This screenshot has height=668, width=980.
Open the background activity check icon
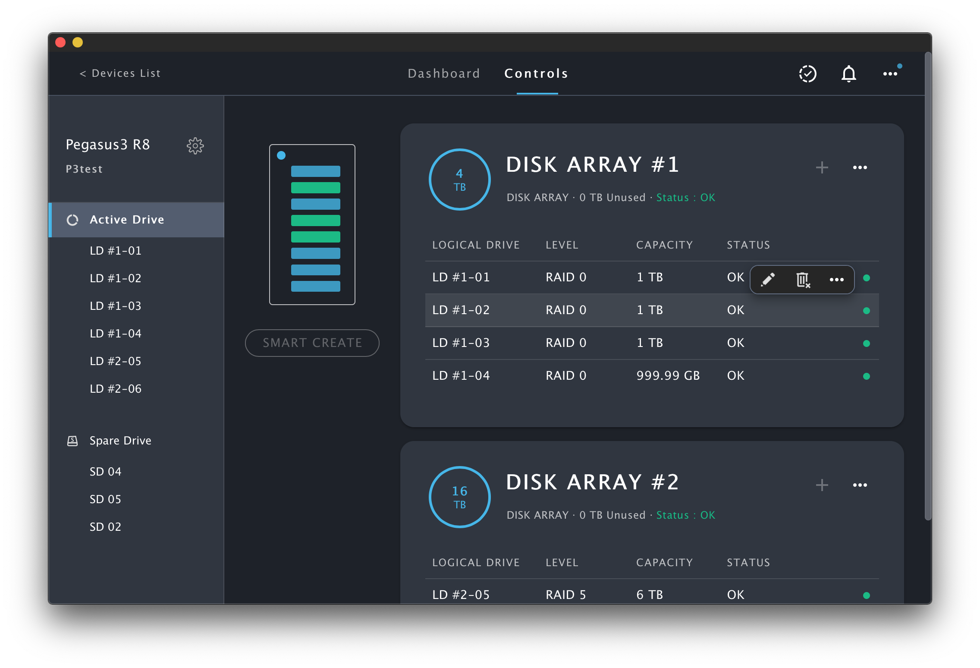tap(807, 74)
